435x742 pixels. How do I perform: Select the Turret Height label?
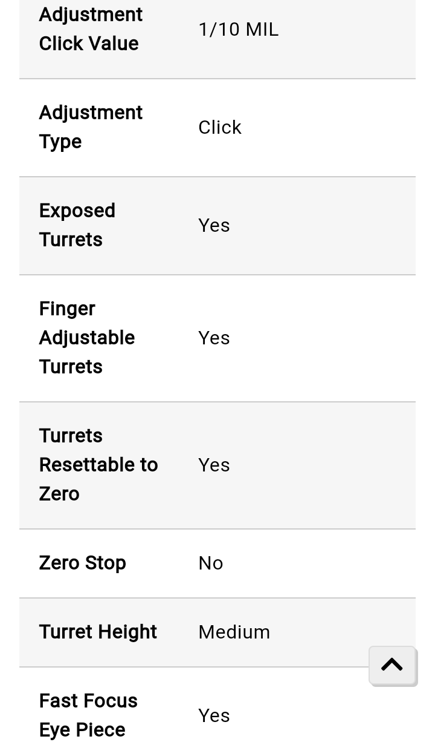point(98,632)
